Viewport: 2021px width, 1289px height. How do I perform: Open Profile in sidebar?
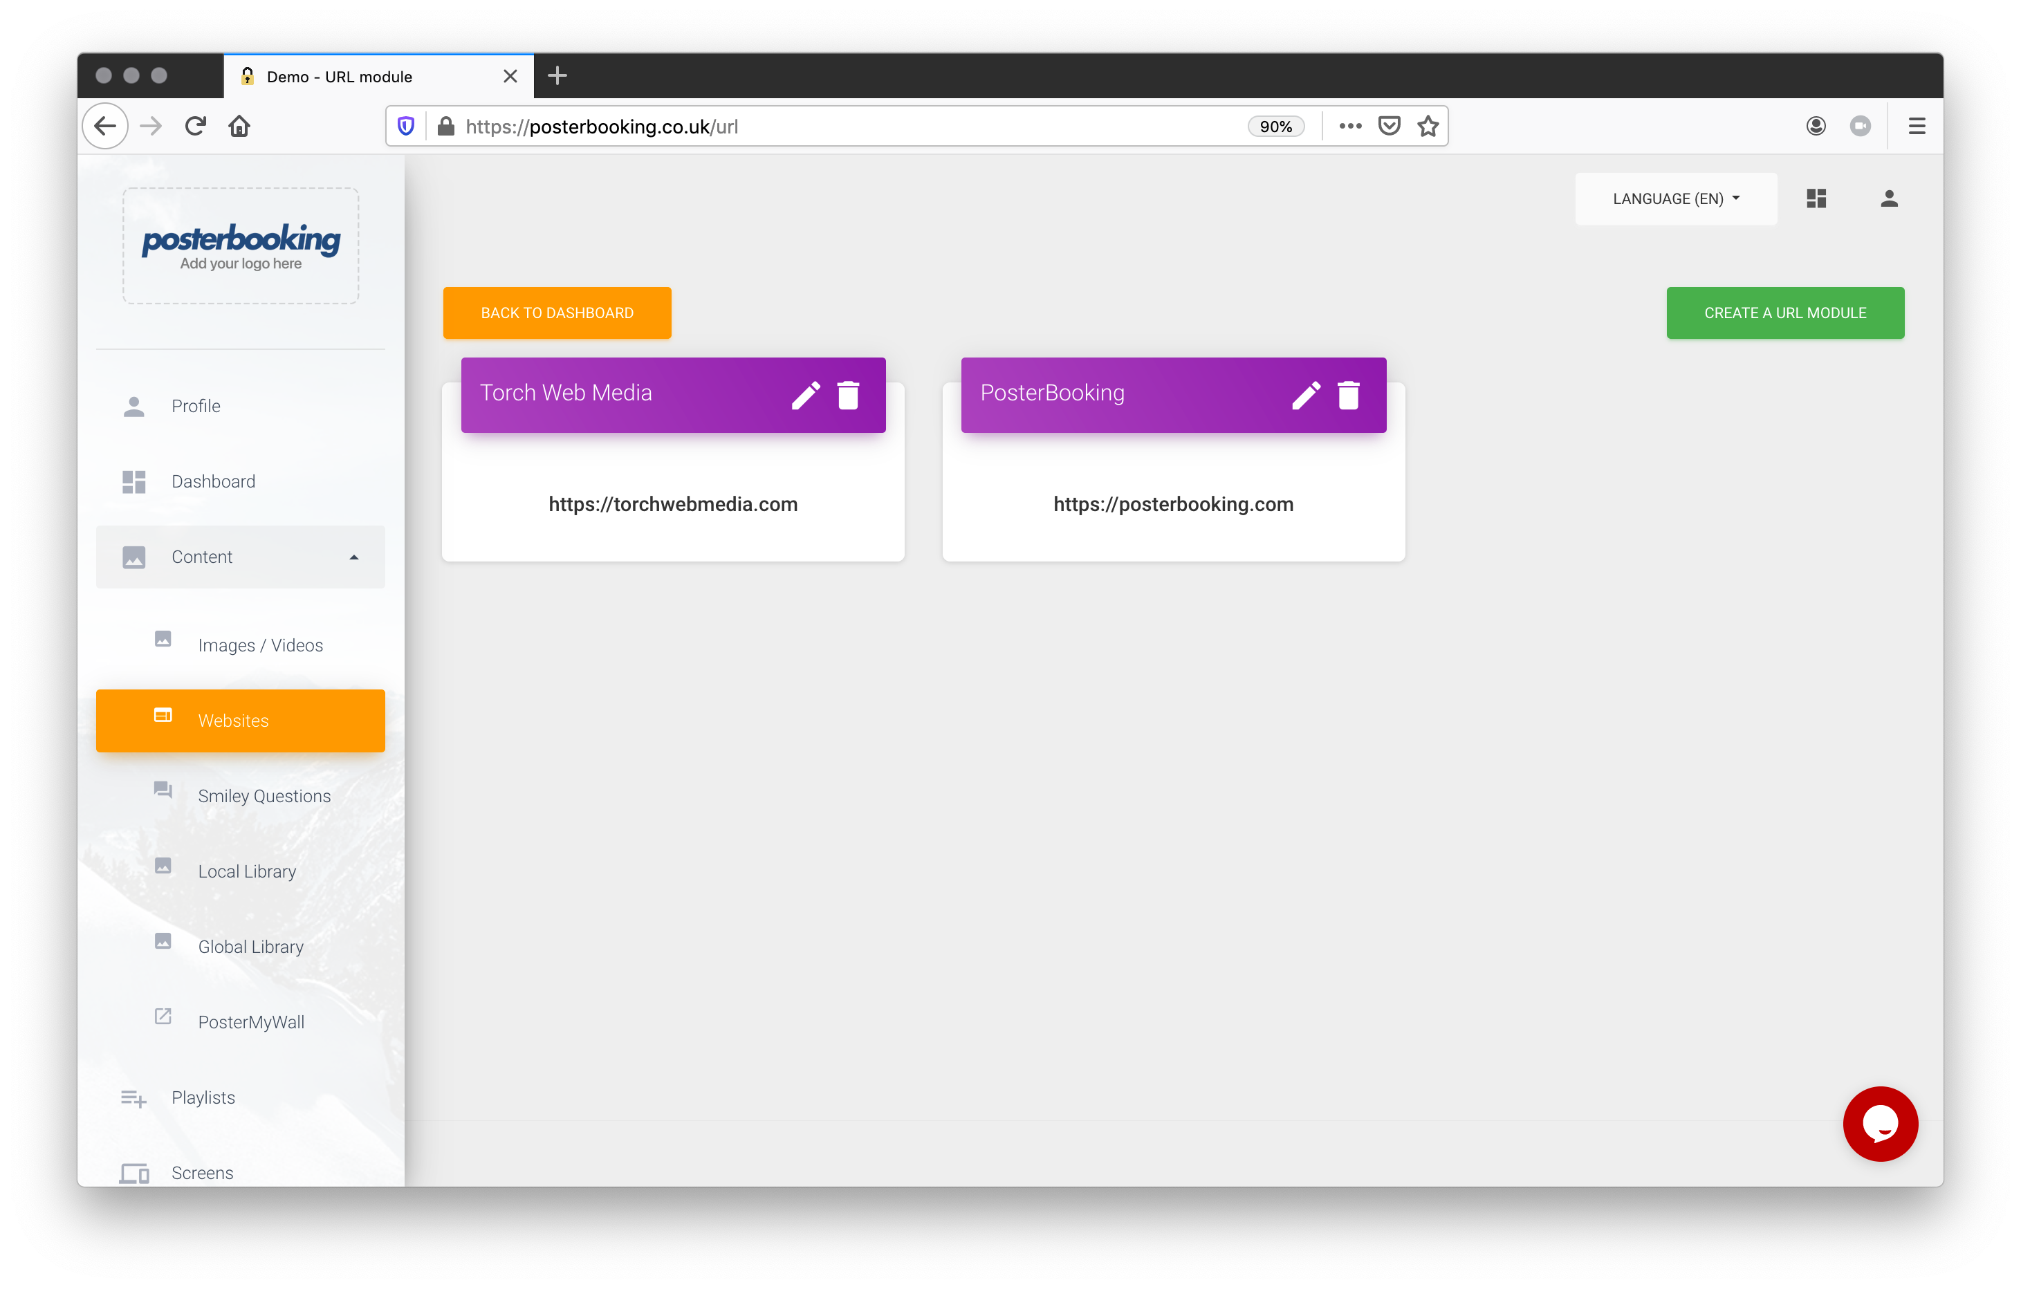click(240, 406)
